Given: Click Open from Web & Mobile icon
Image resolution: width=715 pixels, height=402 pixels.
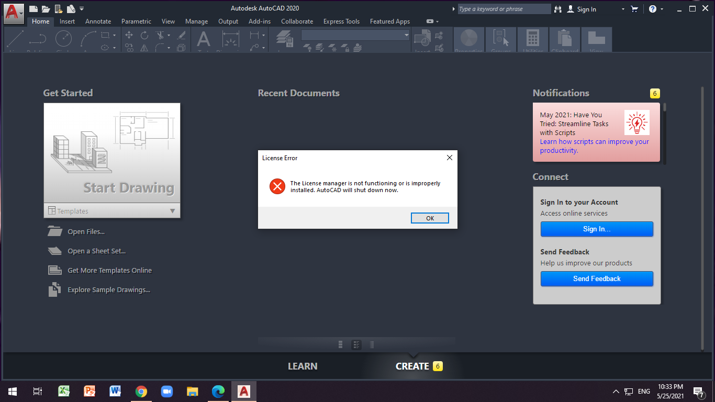Looking at the screenshot, I should click(59, 9).
